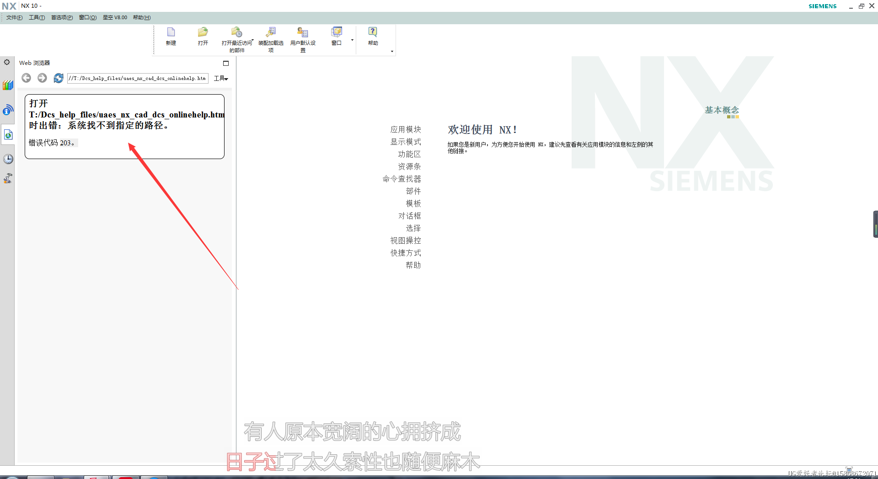Click the New (新建) file icon
Viewport: 878px width, 479px height.
[x=171, y=32]
